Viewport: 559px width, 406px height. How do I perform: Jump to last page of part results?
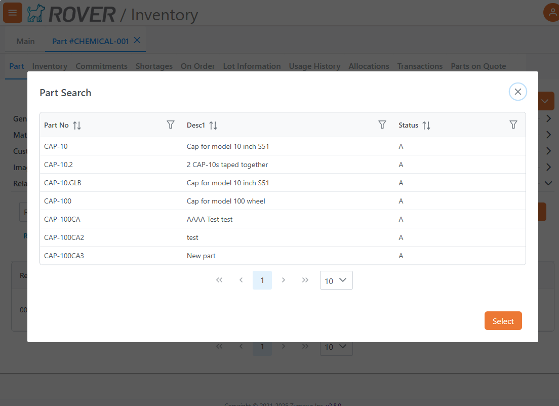click(x=305, y=280)
